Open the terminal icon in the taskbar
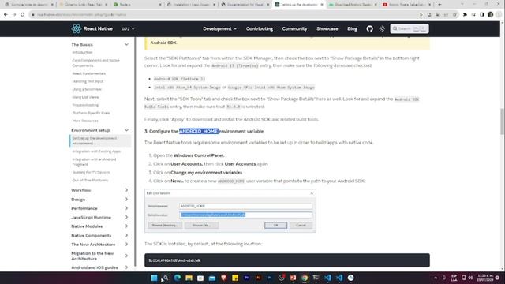 pyautogui.click(x=316, y=278)
